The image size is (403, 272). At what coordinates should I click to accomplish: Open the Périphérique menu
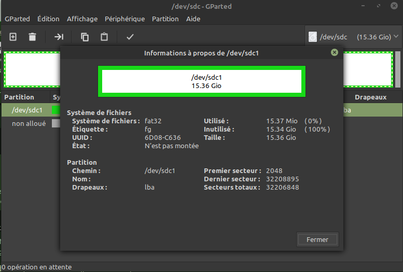tap(124, 19)
